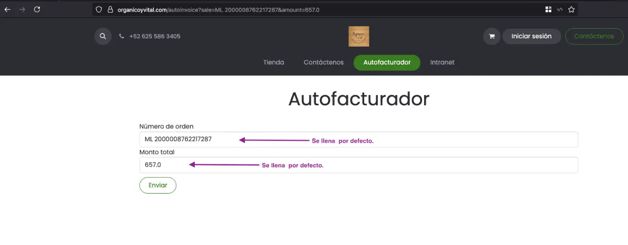
Task: Navigate to the Intranet menu item
Action: click(443, 63)
